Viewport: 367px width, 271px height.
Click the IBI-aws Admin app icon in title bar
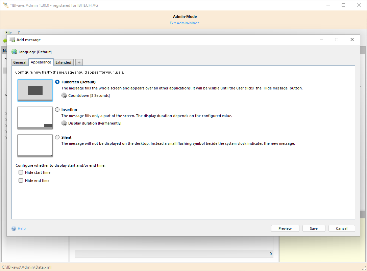click(5, 5)
